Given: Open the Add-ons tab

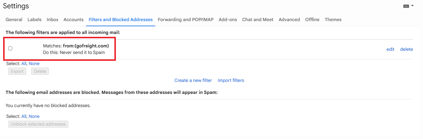Looking at the screenshot, I should (x=228, y=20).
